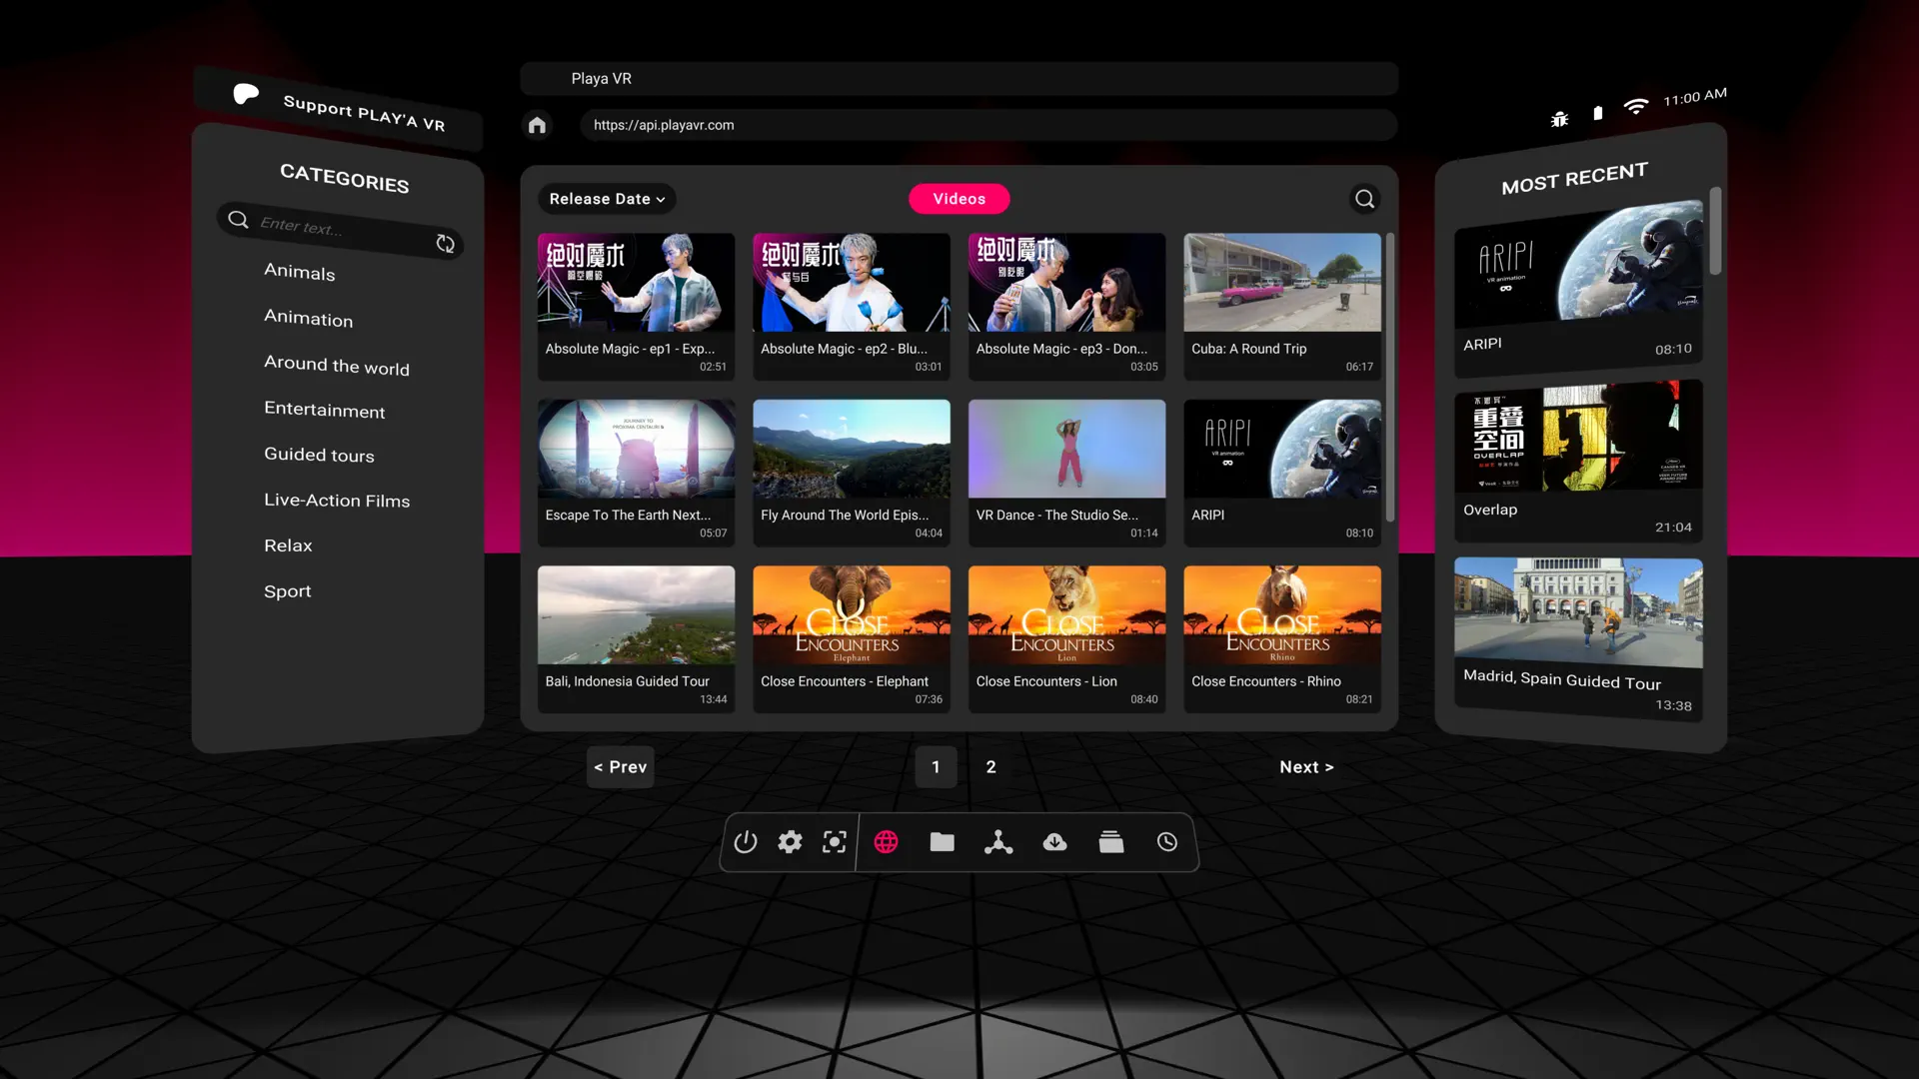The image size is (1919, 1079).
Task: Open the settings gear
Action: 790,842
